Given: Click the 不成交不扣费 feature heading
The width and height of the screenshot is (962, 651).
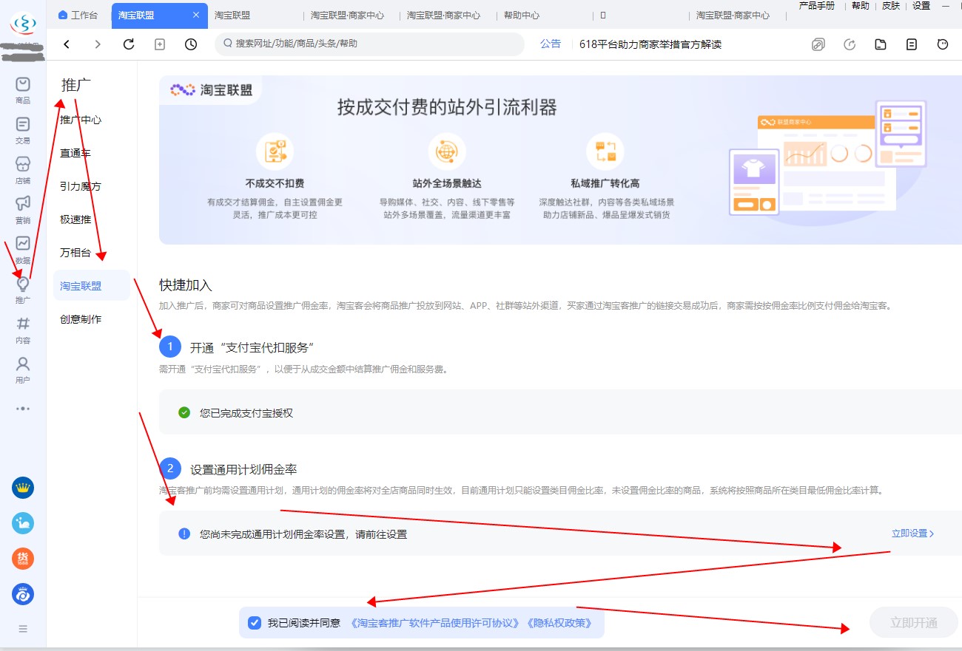Looking at the screenshot, I should coord(275,183).
